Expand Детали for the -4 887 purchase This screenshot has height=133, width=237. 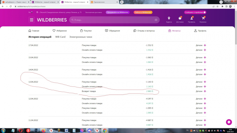point(201,120)
